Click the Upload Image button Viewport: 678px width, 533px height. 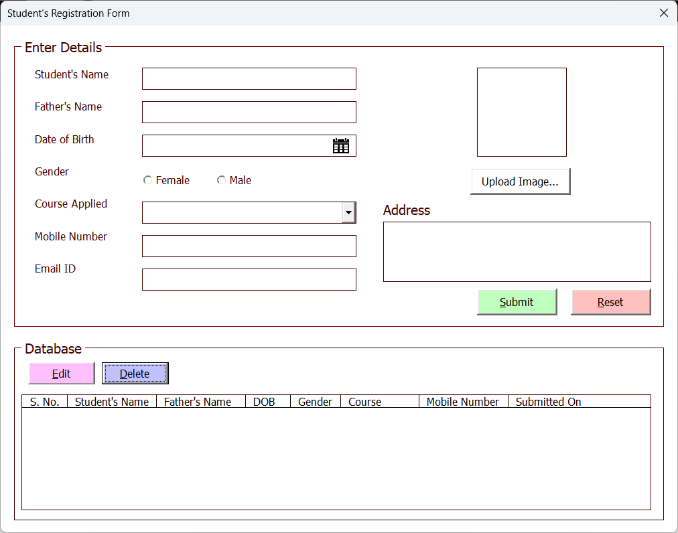point(520,181)
